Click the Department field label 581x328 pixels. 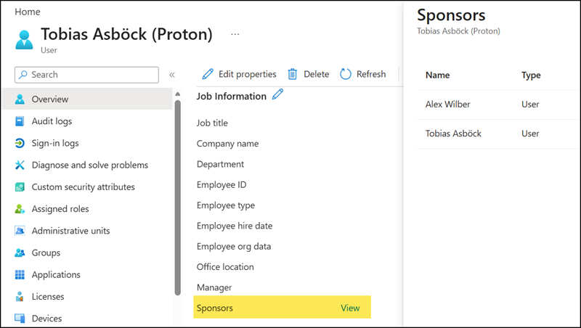pyautogui.click(x=221, y=165)
